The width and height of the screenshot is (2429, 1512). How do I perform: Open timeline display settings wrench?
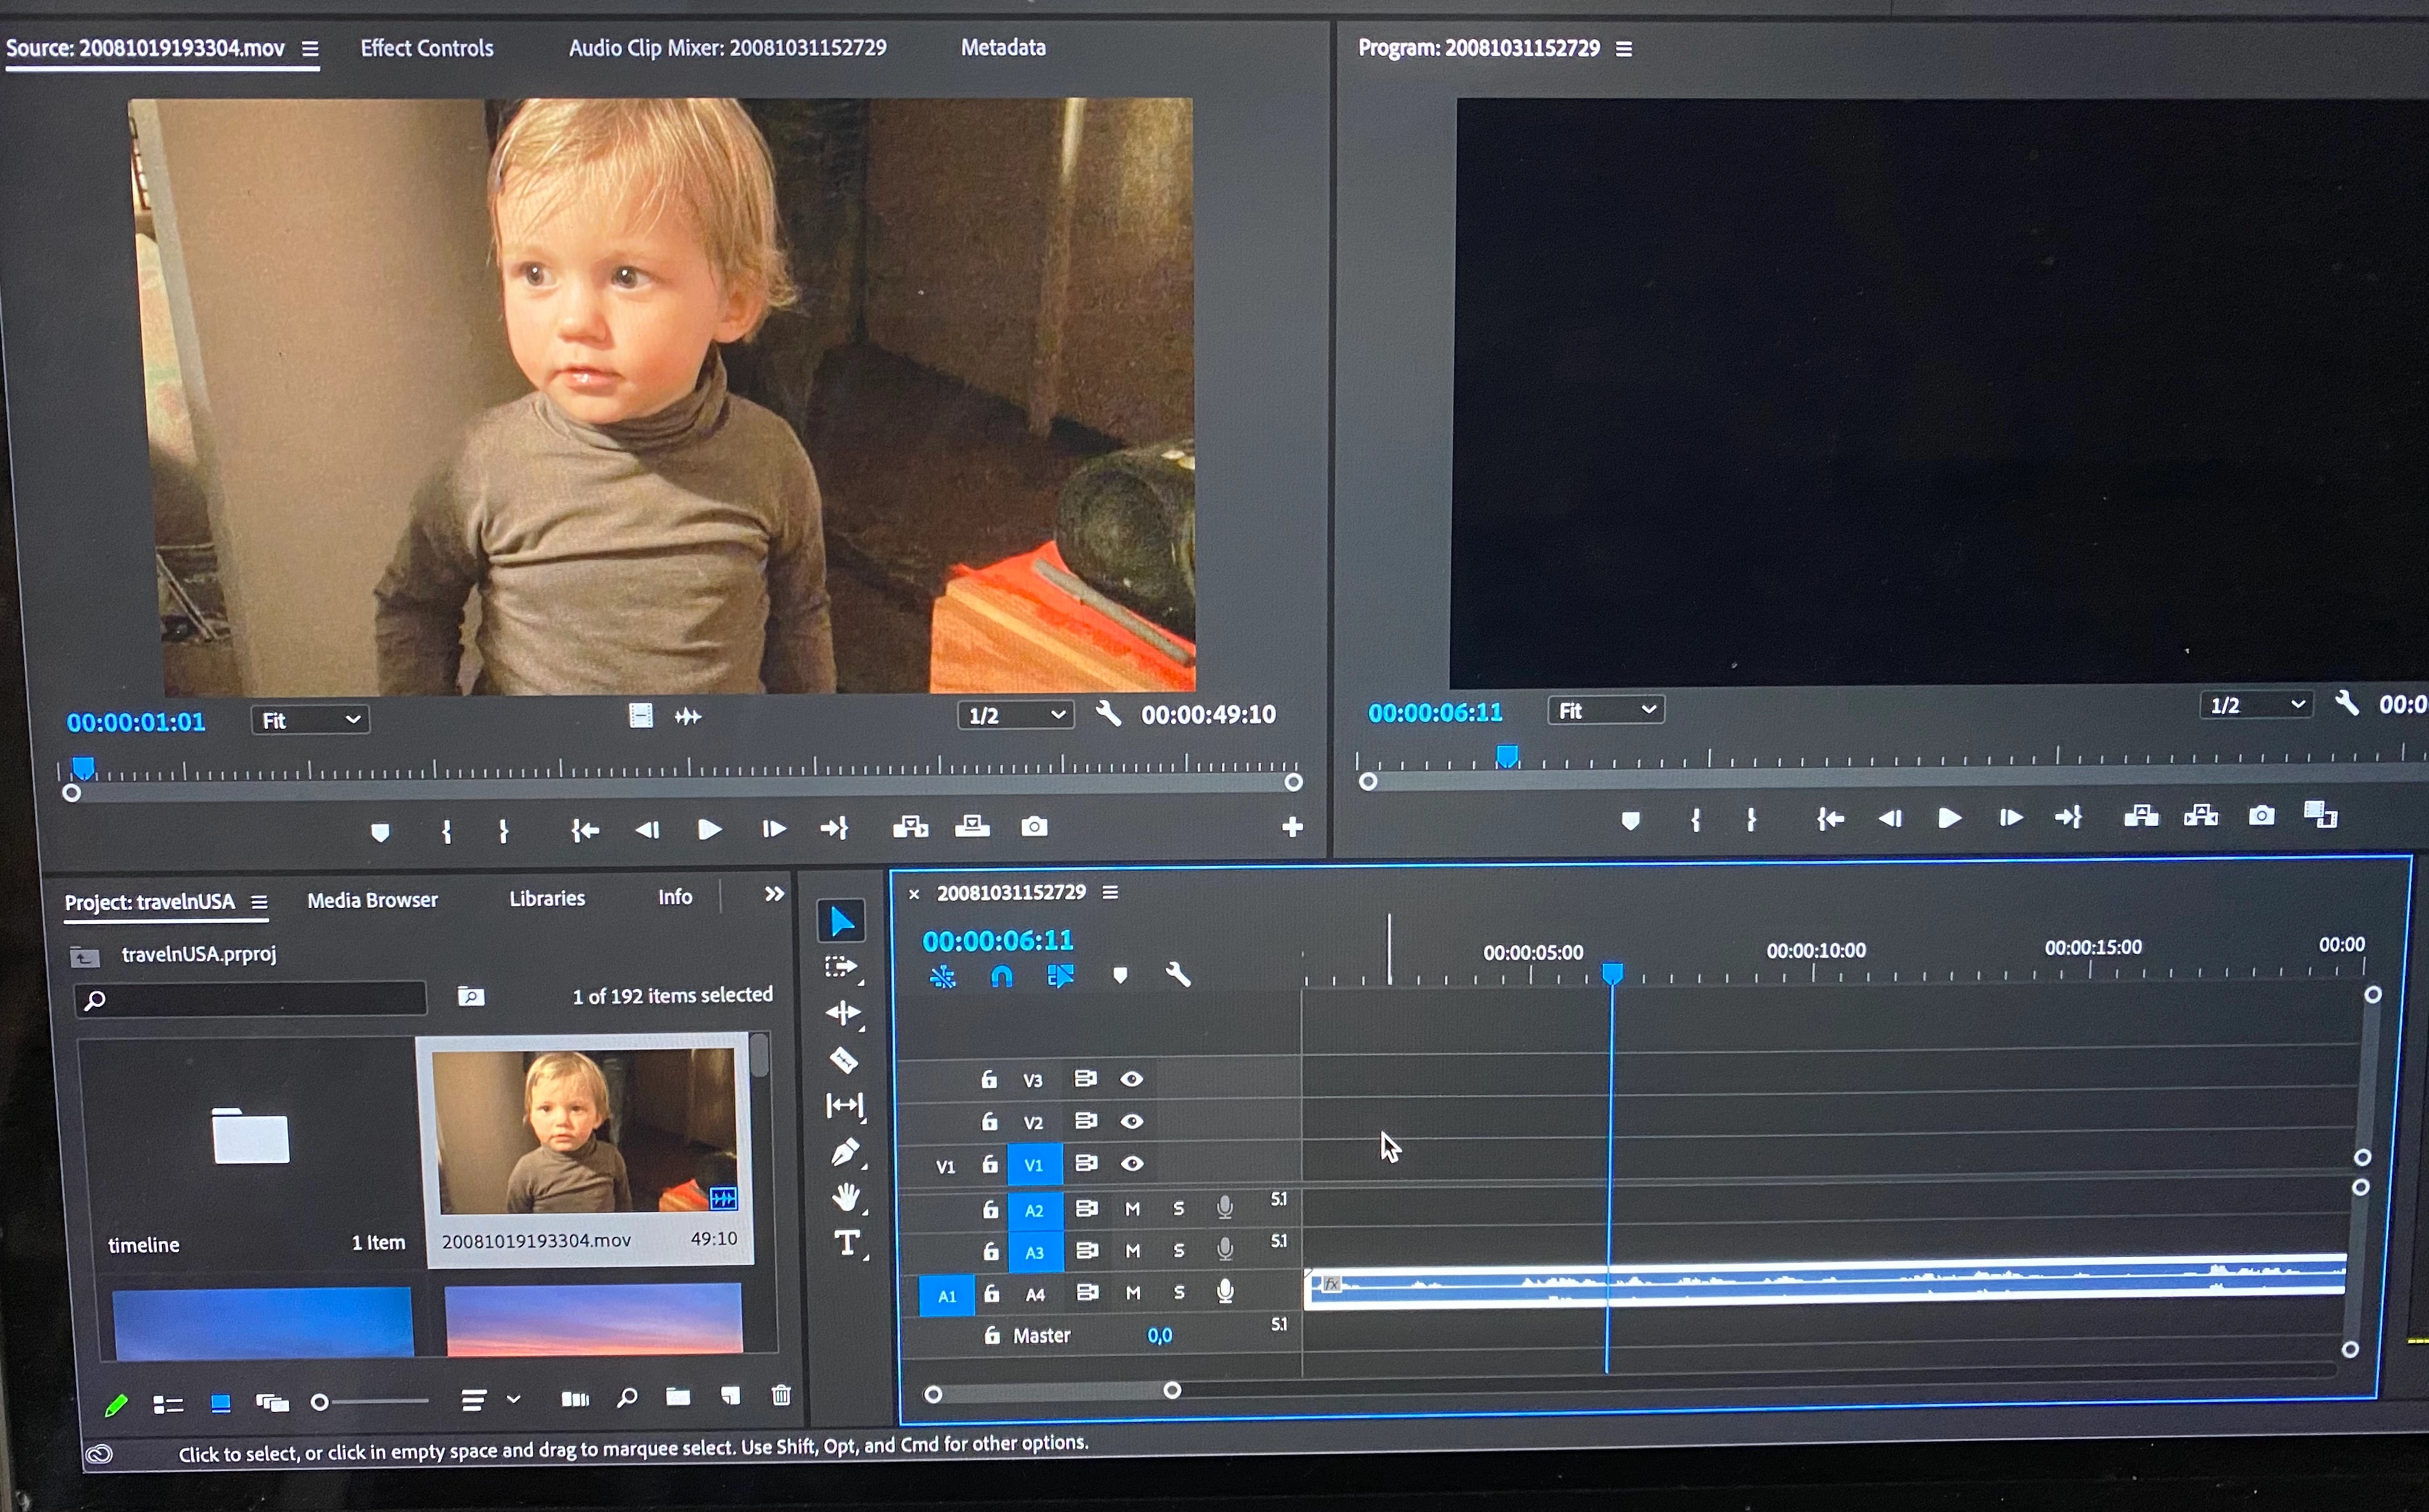point(1178,975)
